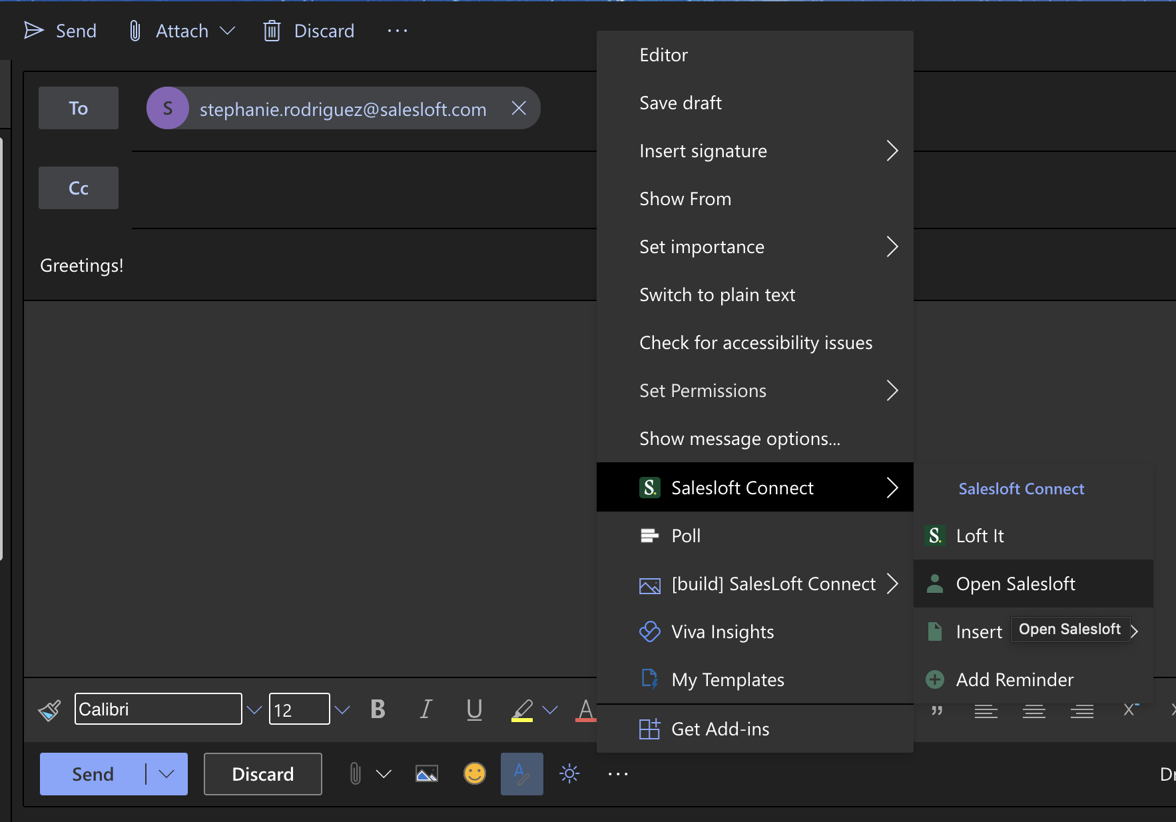The image size is (1176, 822).
Task: Select Save draft from the menu
Action: [680, 103]
